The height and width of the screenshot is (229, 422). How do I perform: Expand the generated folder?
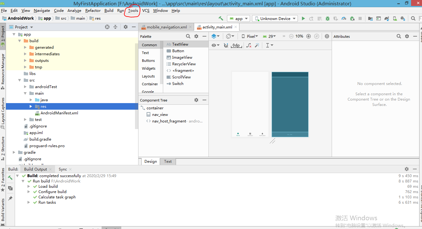26,47
